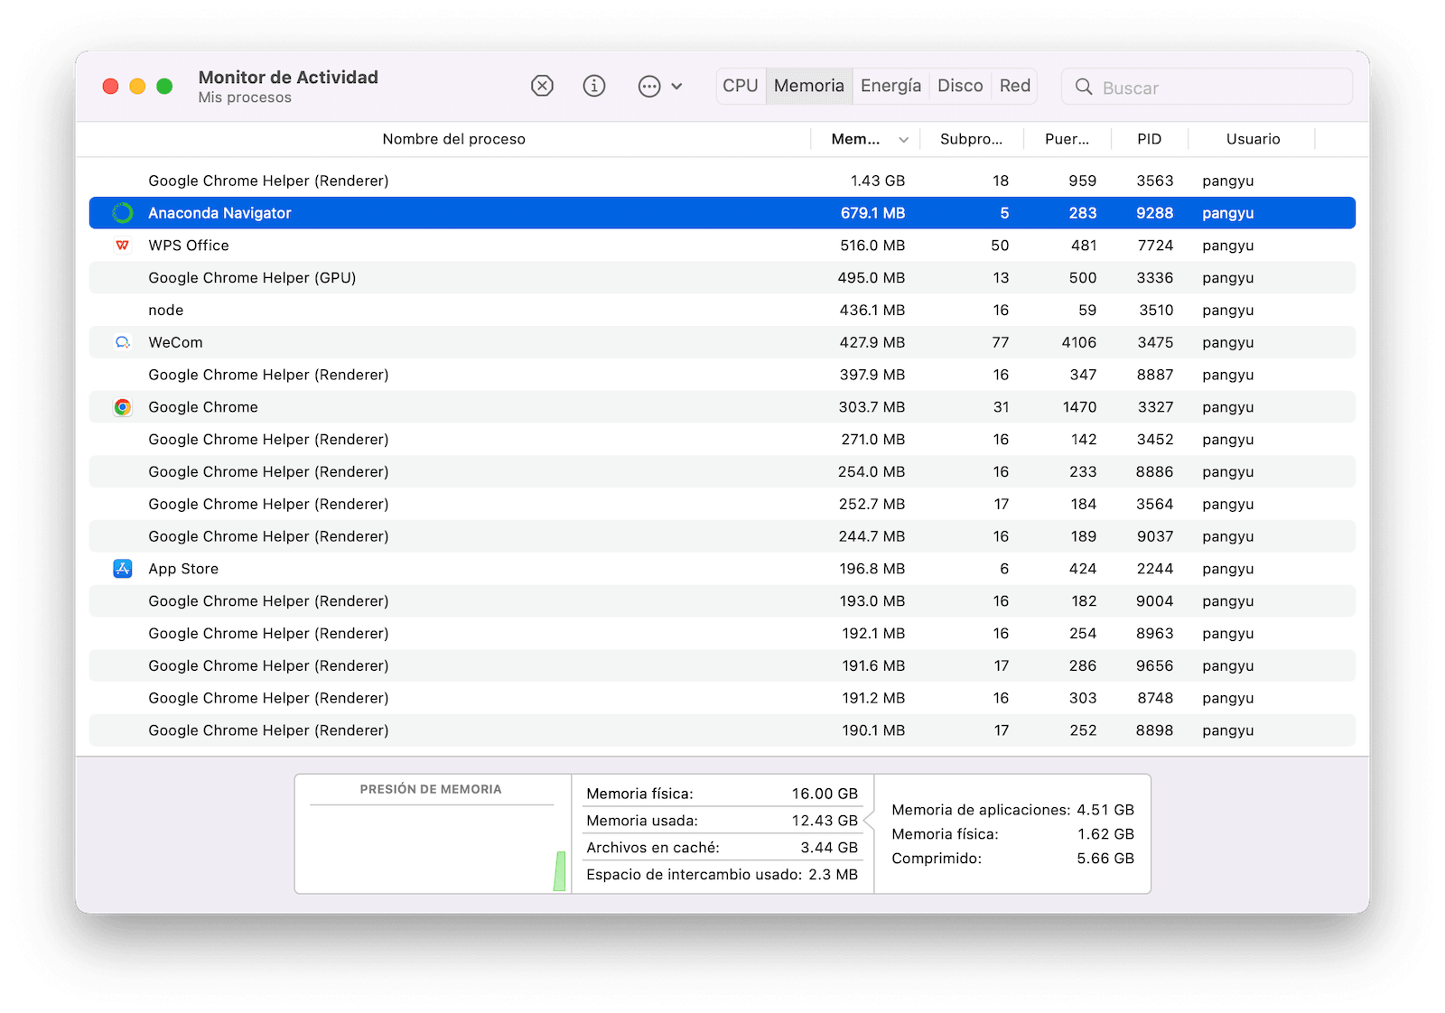The image size is (1445, 1013).
Task: Click Espacio de intercambio usado entry
Action: pos(722,875)
